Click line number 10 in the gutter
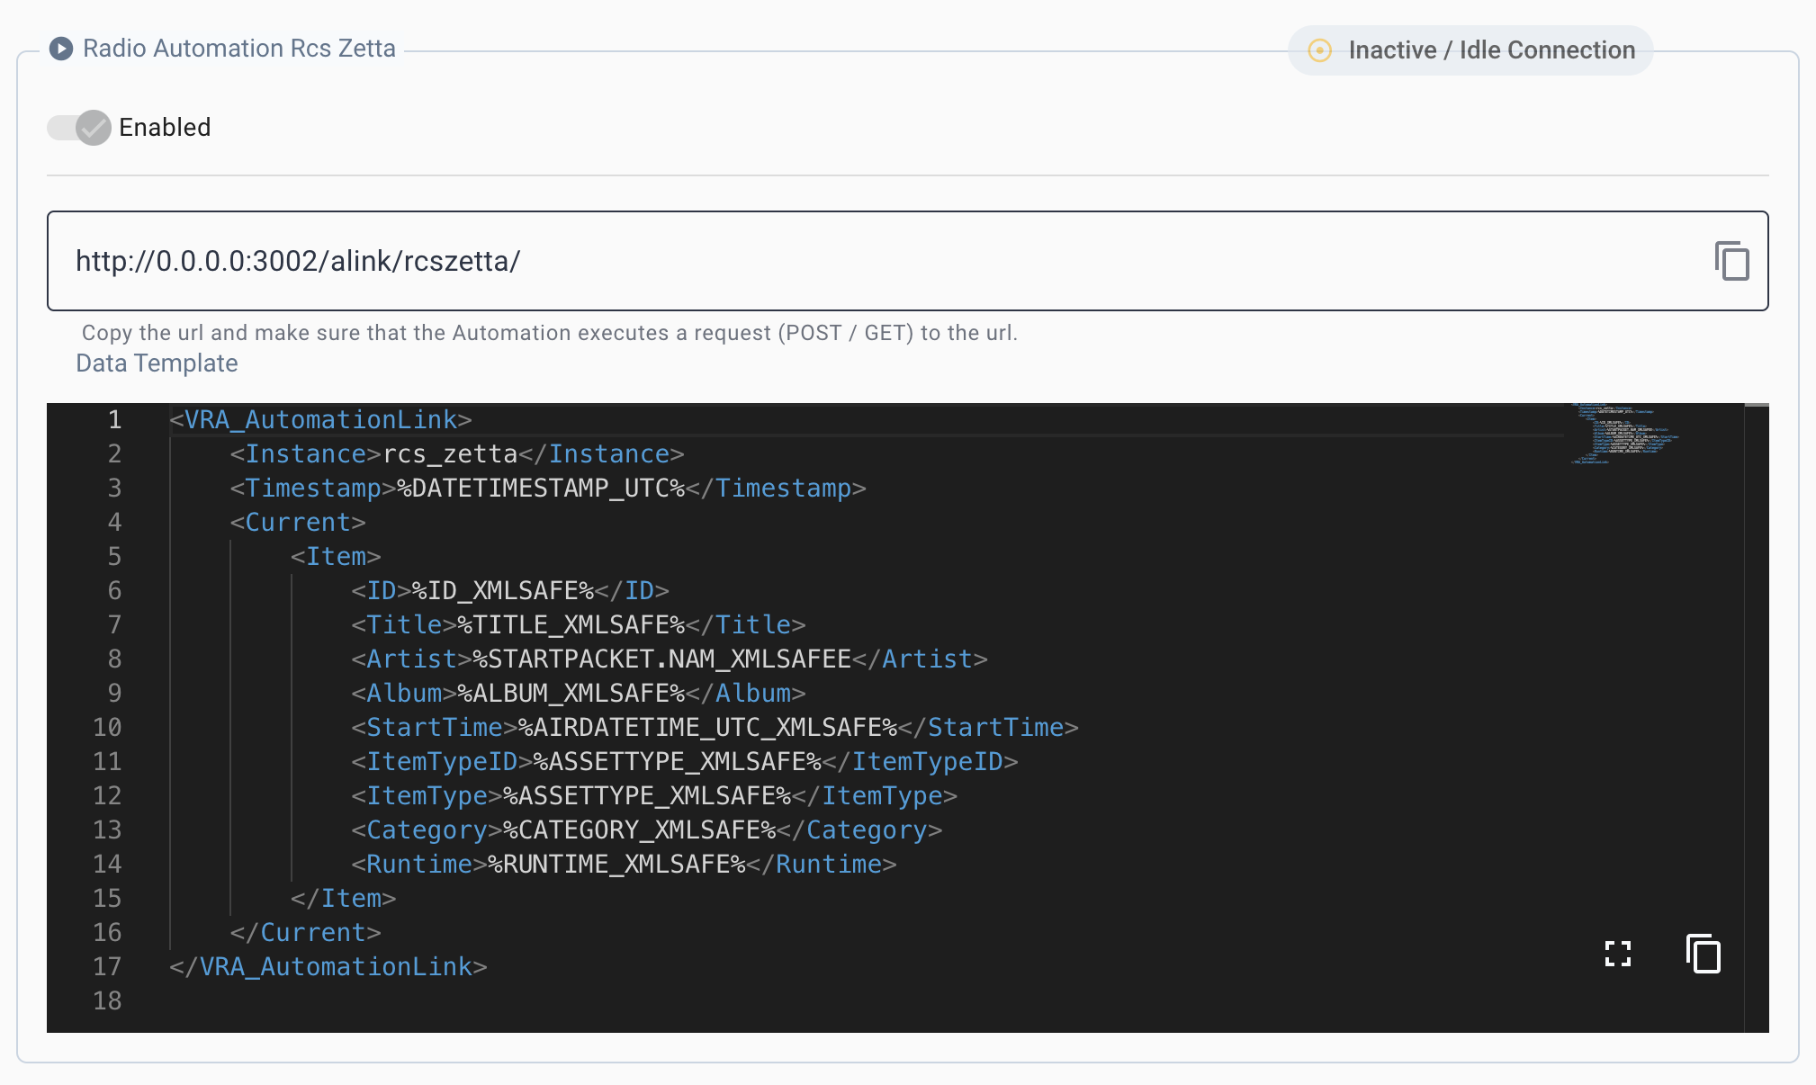This screenshot has width=1816, height=1085. (x=107, y=727)
